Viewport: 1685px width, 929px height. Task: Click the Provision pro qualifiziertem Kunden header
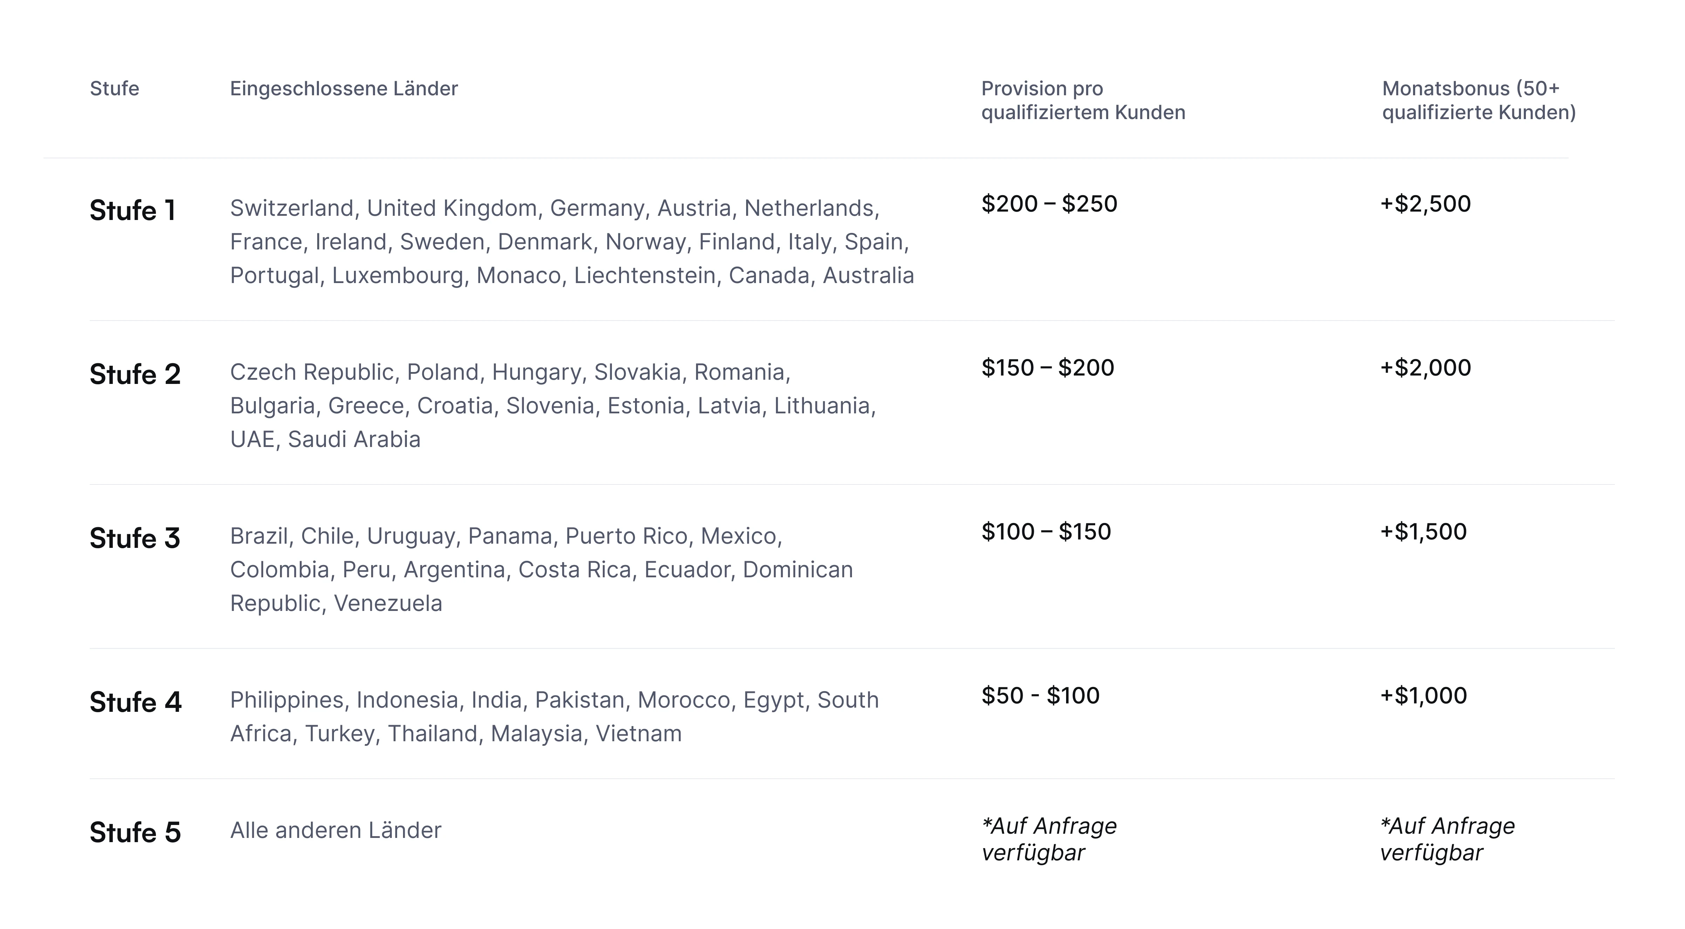pyautogui.click(x=1083, y=100)
